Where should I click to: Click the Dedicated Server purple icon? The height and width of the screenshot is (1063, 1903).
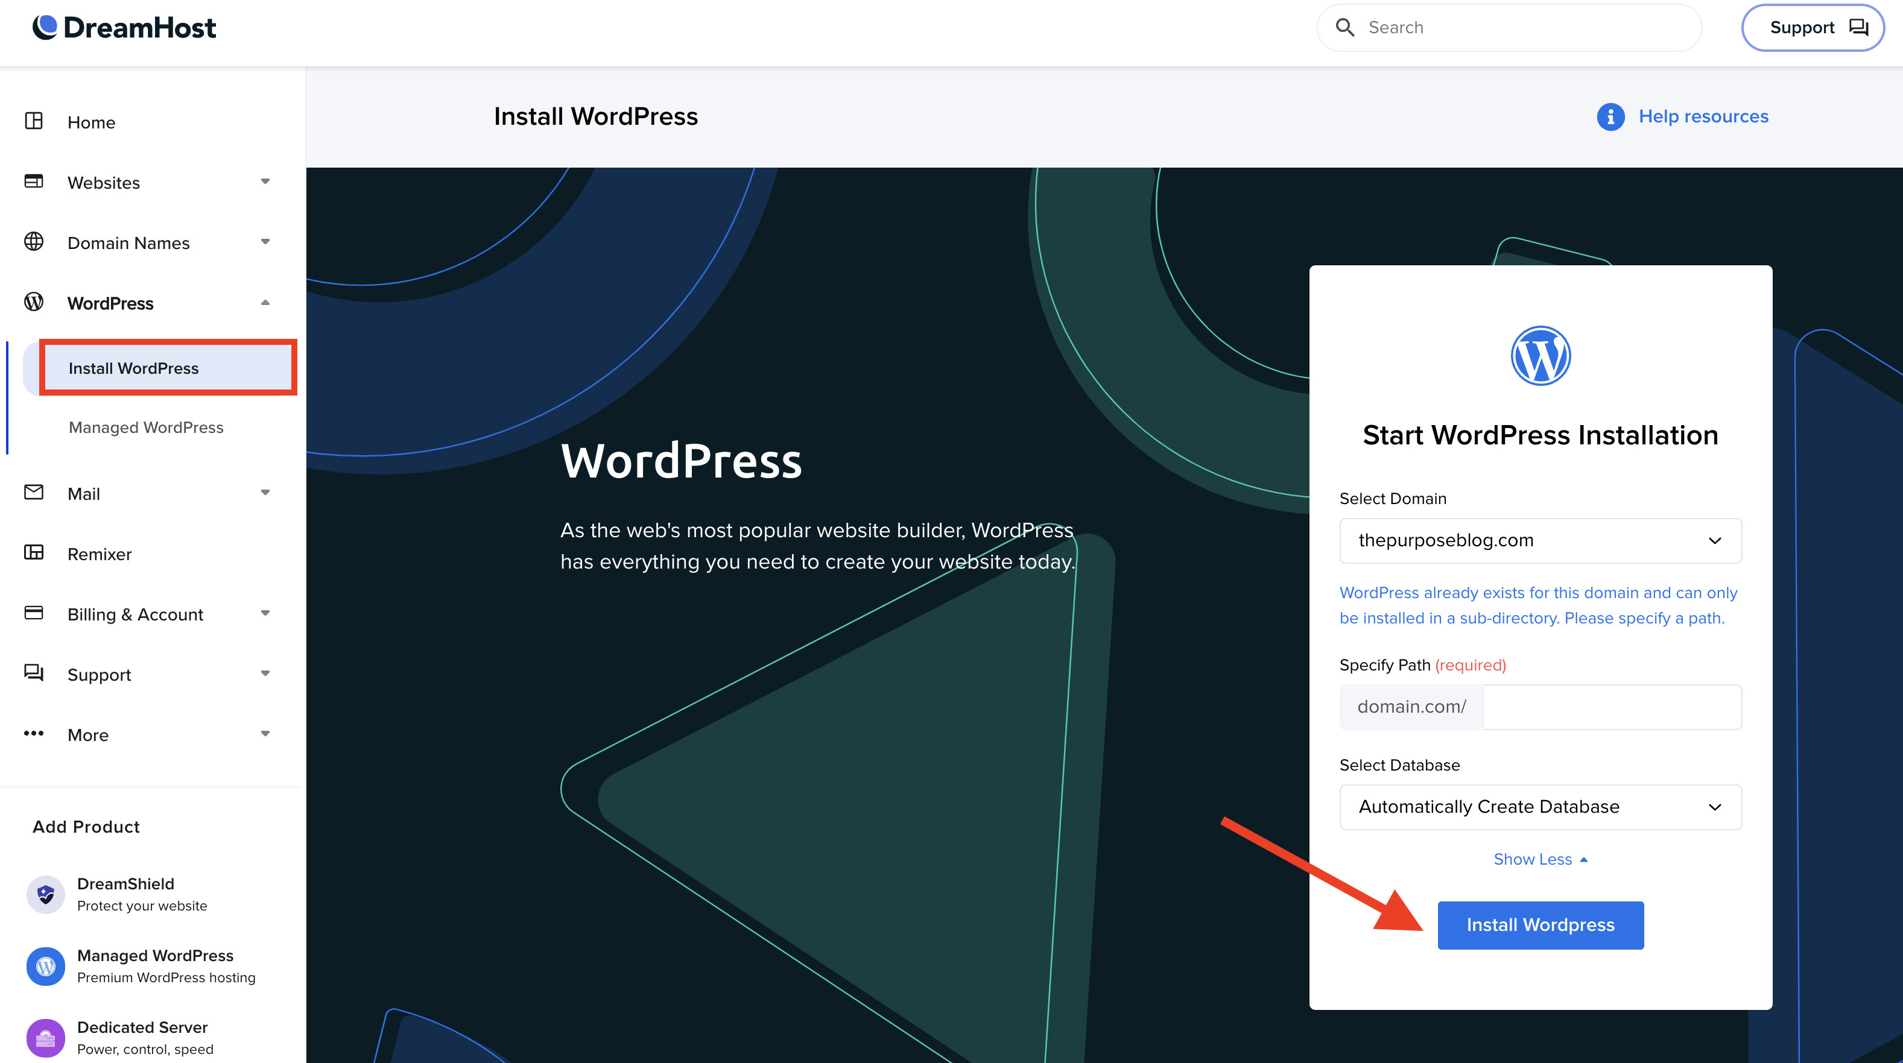pyautogui.click(x=46, y=1037)
